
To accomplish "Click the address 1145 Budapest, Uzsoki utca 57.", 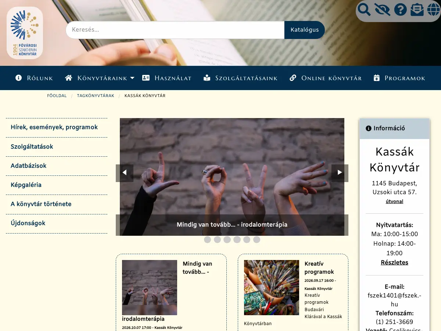I will 394,188.
